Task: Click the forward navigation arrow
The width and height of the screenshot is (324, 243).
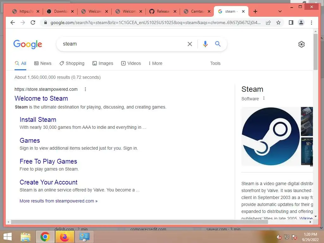Action: tap(23, 22)
